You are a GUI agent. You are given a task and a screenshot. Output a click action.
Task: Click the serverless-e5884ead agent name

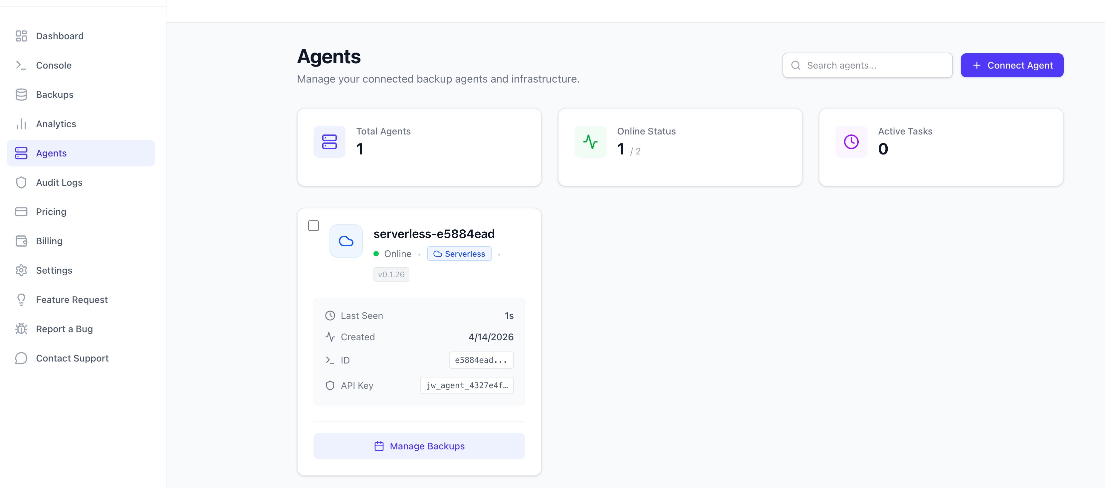pyautogui.click(x=434, y=234)
